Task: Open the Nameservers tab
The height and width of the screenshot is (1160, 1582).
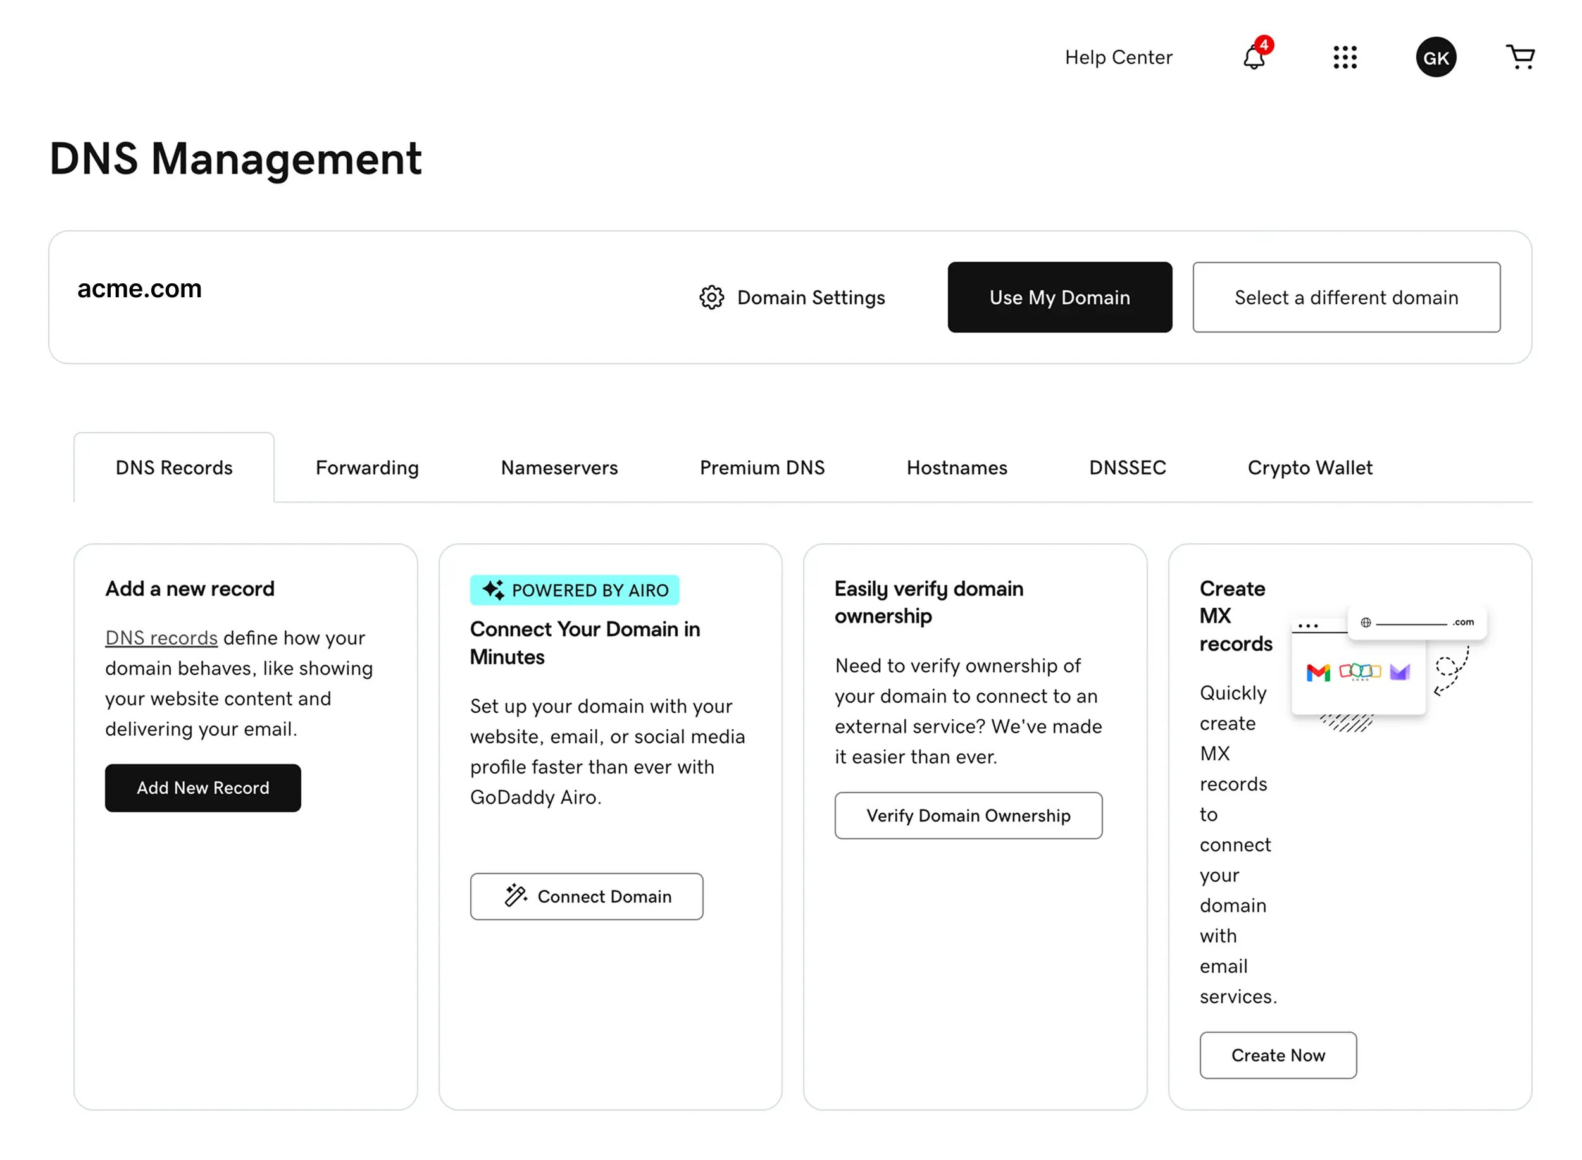Action: tap(559, 467)
